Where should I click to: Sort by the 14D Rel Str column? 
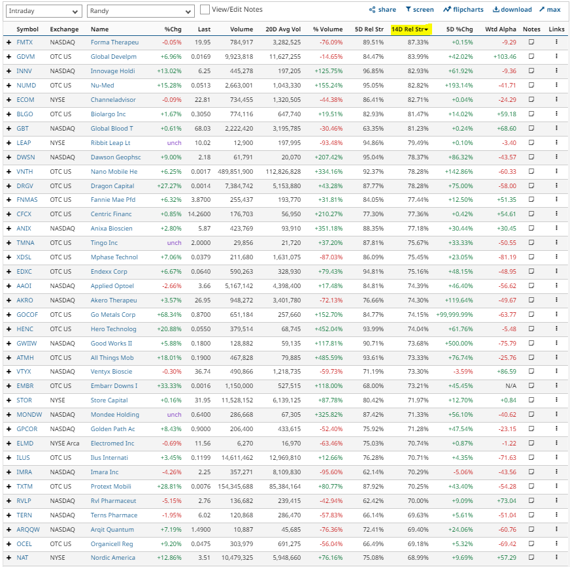click(411, 29)
